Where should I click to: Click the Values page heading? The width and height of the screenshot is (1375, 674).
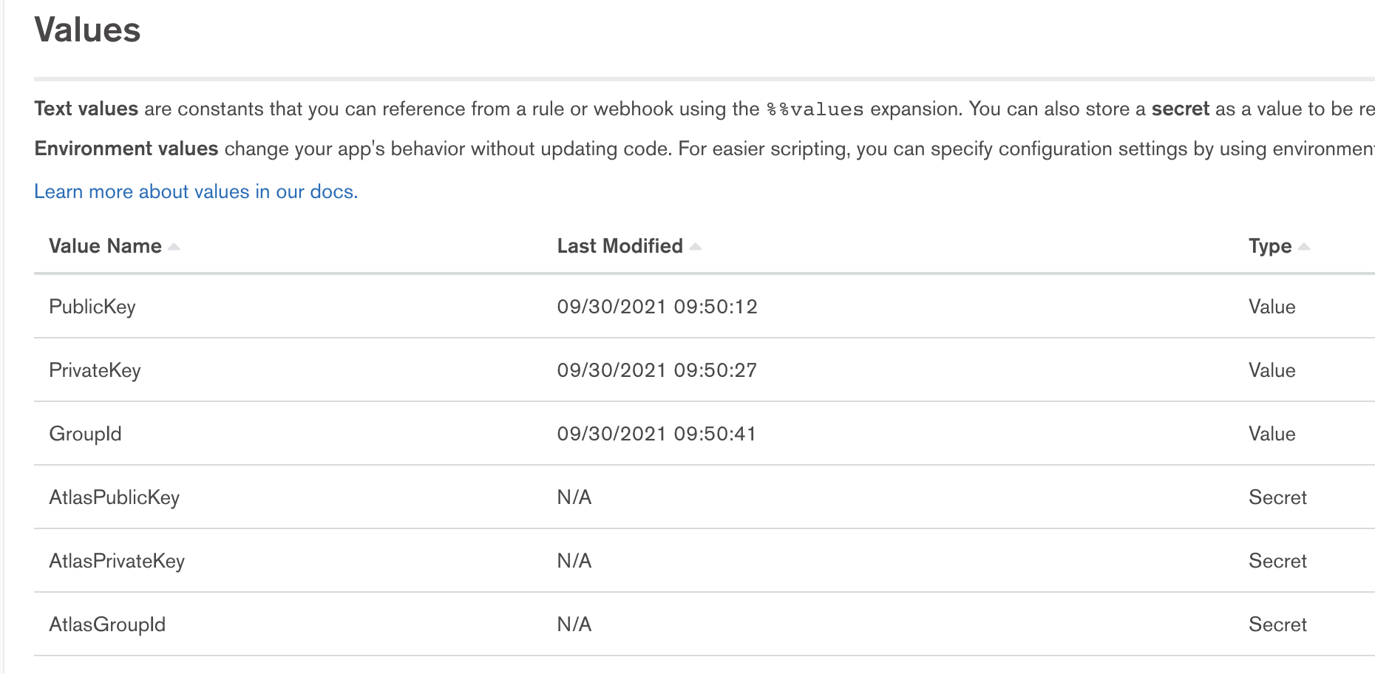(x=87, y=30)
